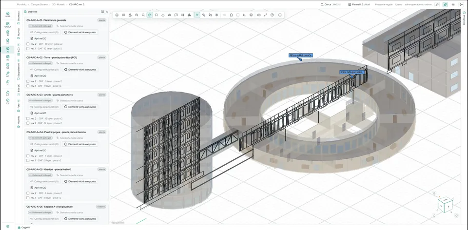
Task: Check rev. 1 under CS-ARC-A-03 Anello
Action: pos(28,123)
